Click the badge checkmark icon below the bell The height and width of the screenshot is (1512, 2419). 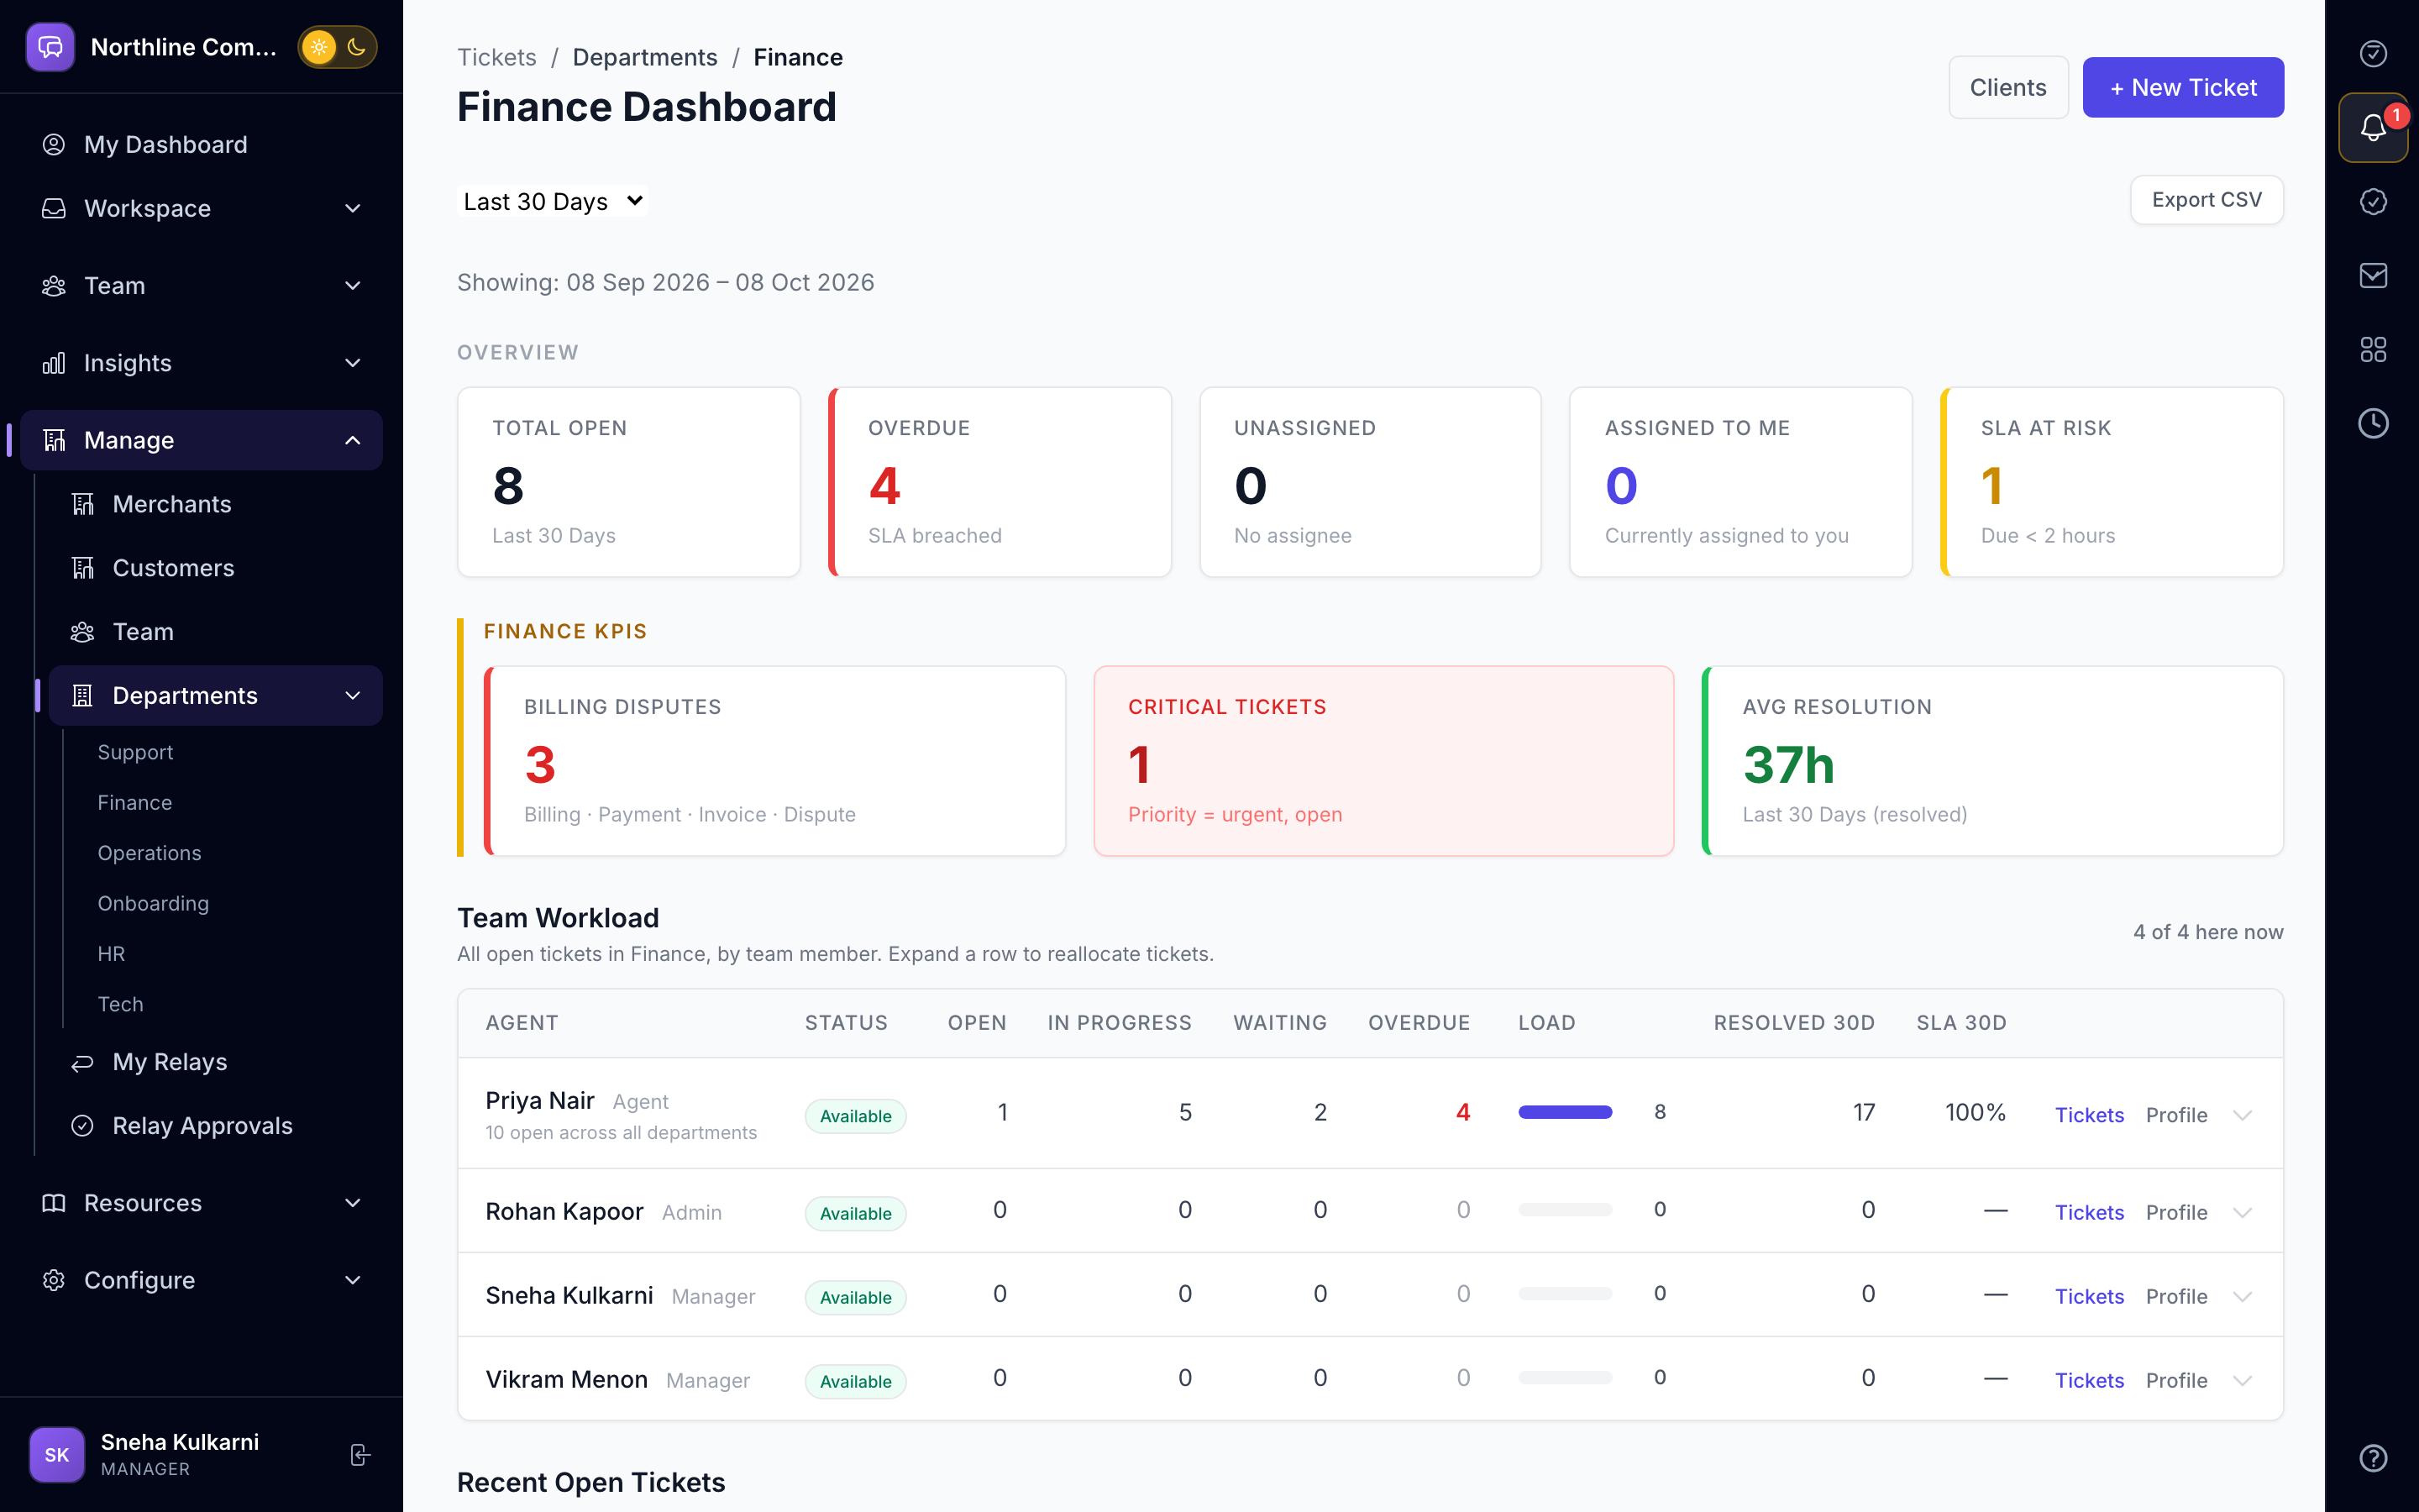pos(2373,201)
